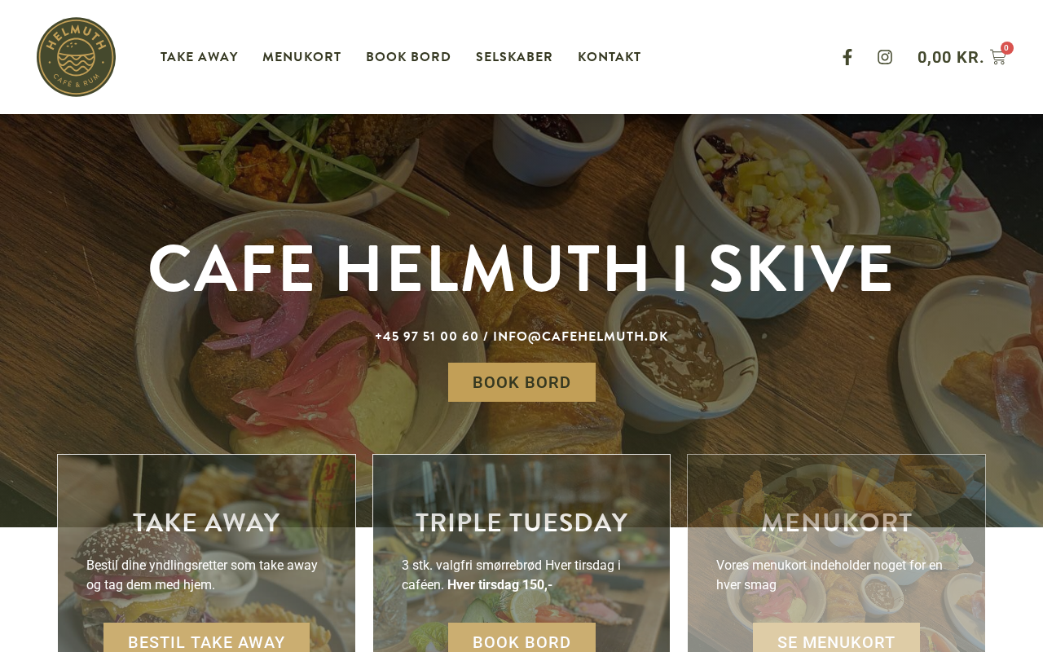The image size is (1043, 652).
Task: Open the Instagram profile icon
Action: [x=885, y=57]
